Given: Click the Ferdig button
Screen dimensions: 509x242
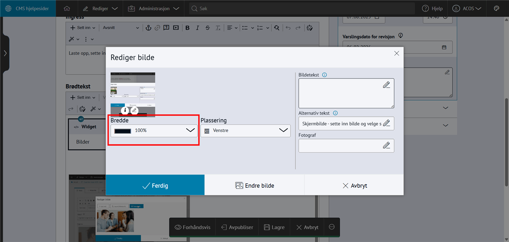Looking at the screenshot, I should tap(155, 186).
